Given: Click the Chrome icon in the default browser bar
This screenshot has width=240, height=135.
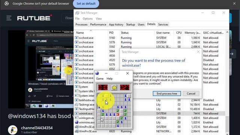Looking at the screenshot, I should tap(7, 3).
